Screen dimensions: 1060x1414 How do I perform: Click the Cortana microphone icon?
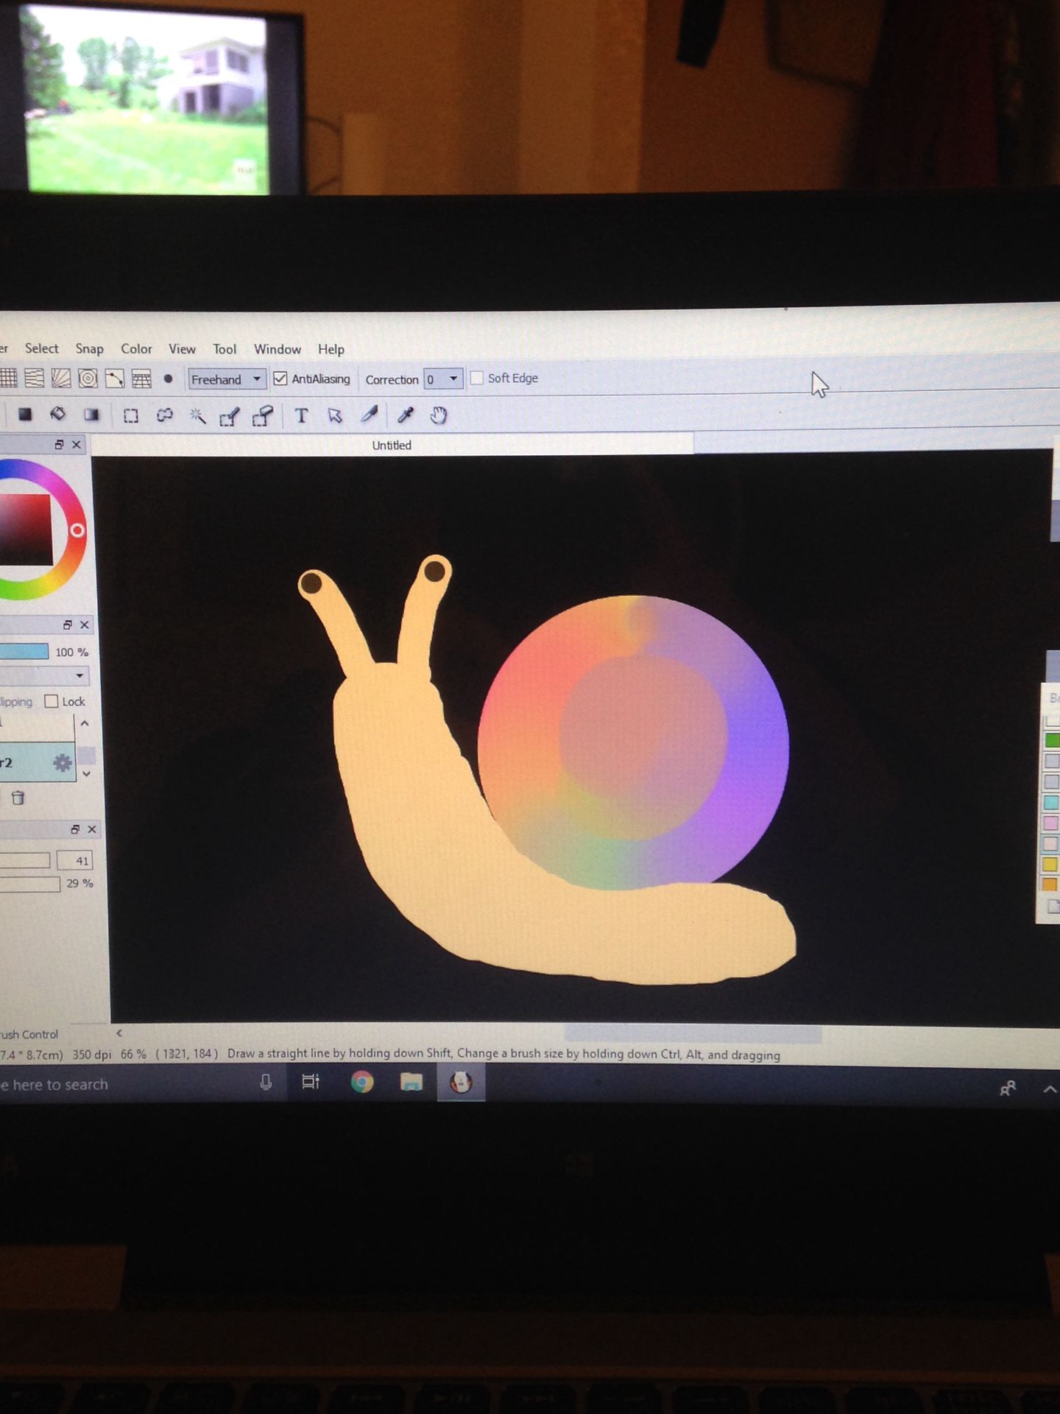tap(266, 1083)
